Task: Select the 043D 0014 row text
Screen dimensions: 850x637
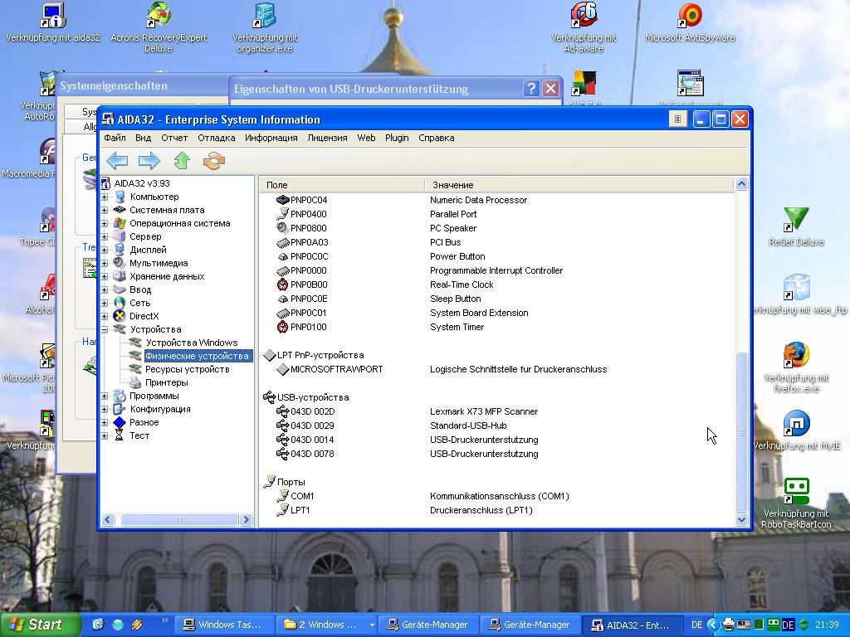Action: (312, 440)
